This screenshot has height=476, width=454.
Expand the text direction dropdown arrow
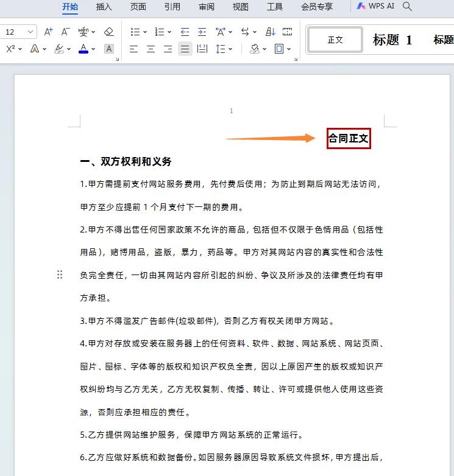pos(255,32)
